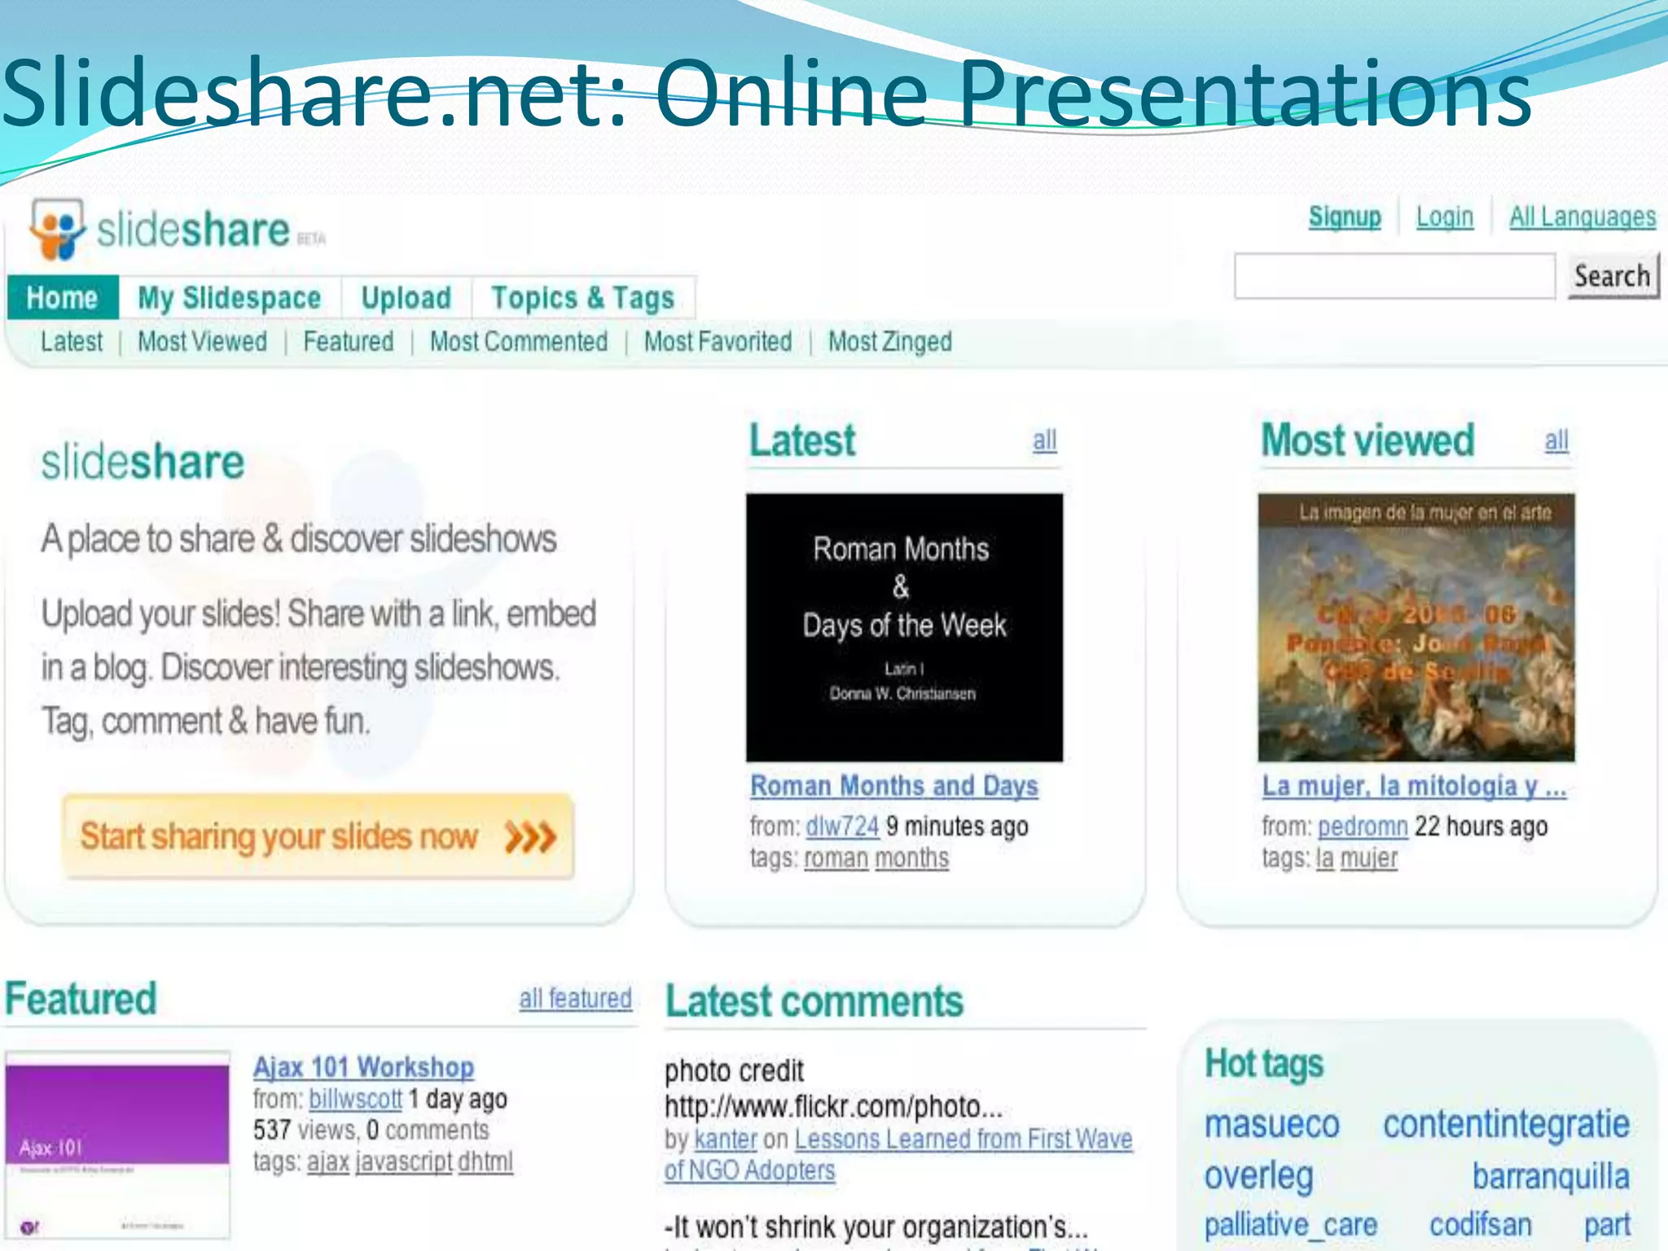The image size is (1668, 1251).
Task: Select the Most Viewed sub-navigation link
Action: 203,341
